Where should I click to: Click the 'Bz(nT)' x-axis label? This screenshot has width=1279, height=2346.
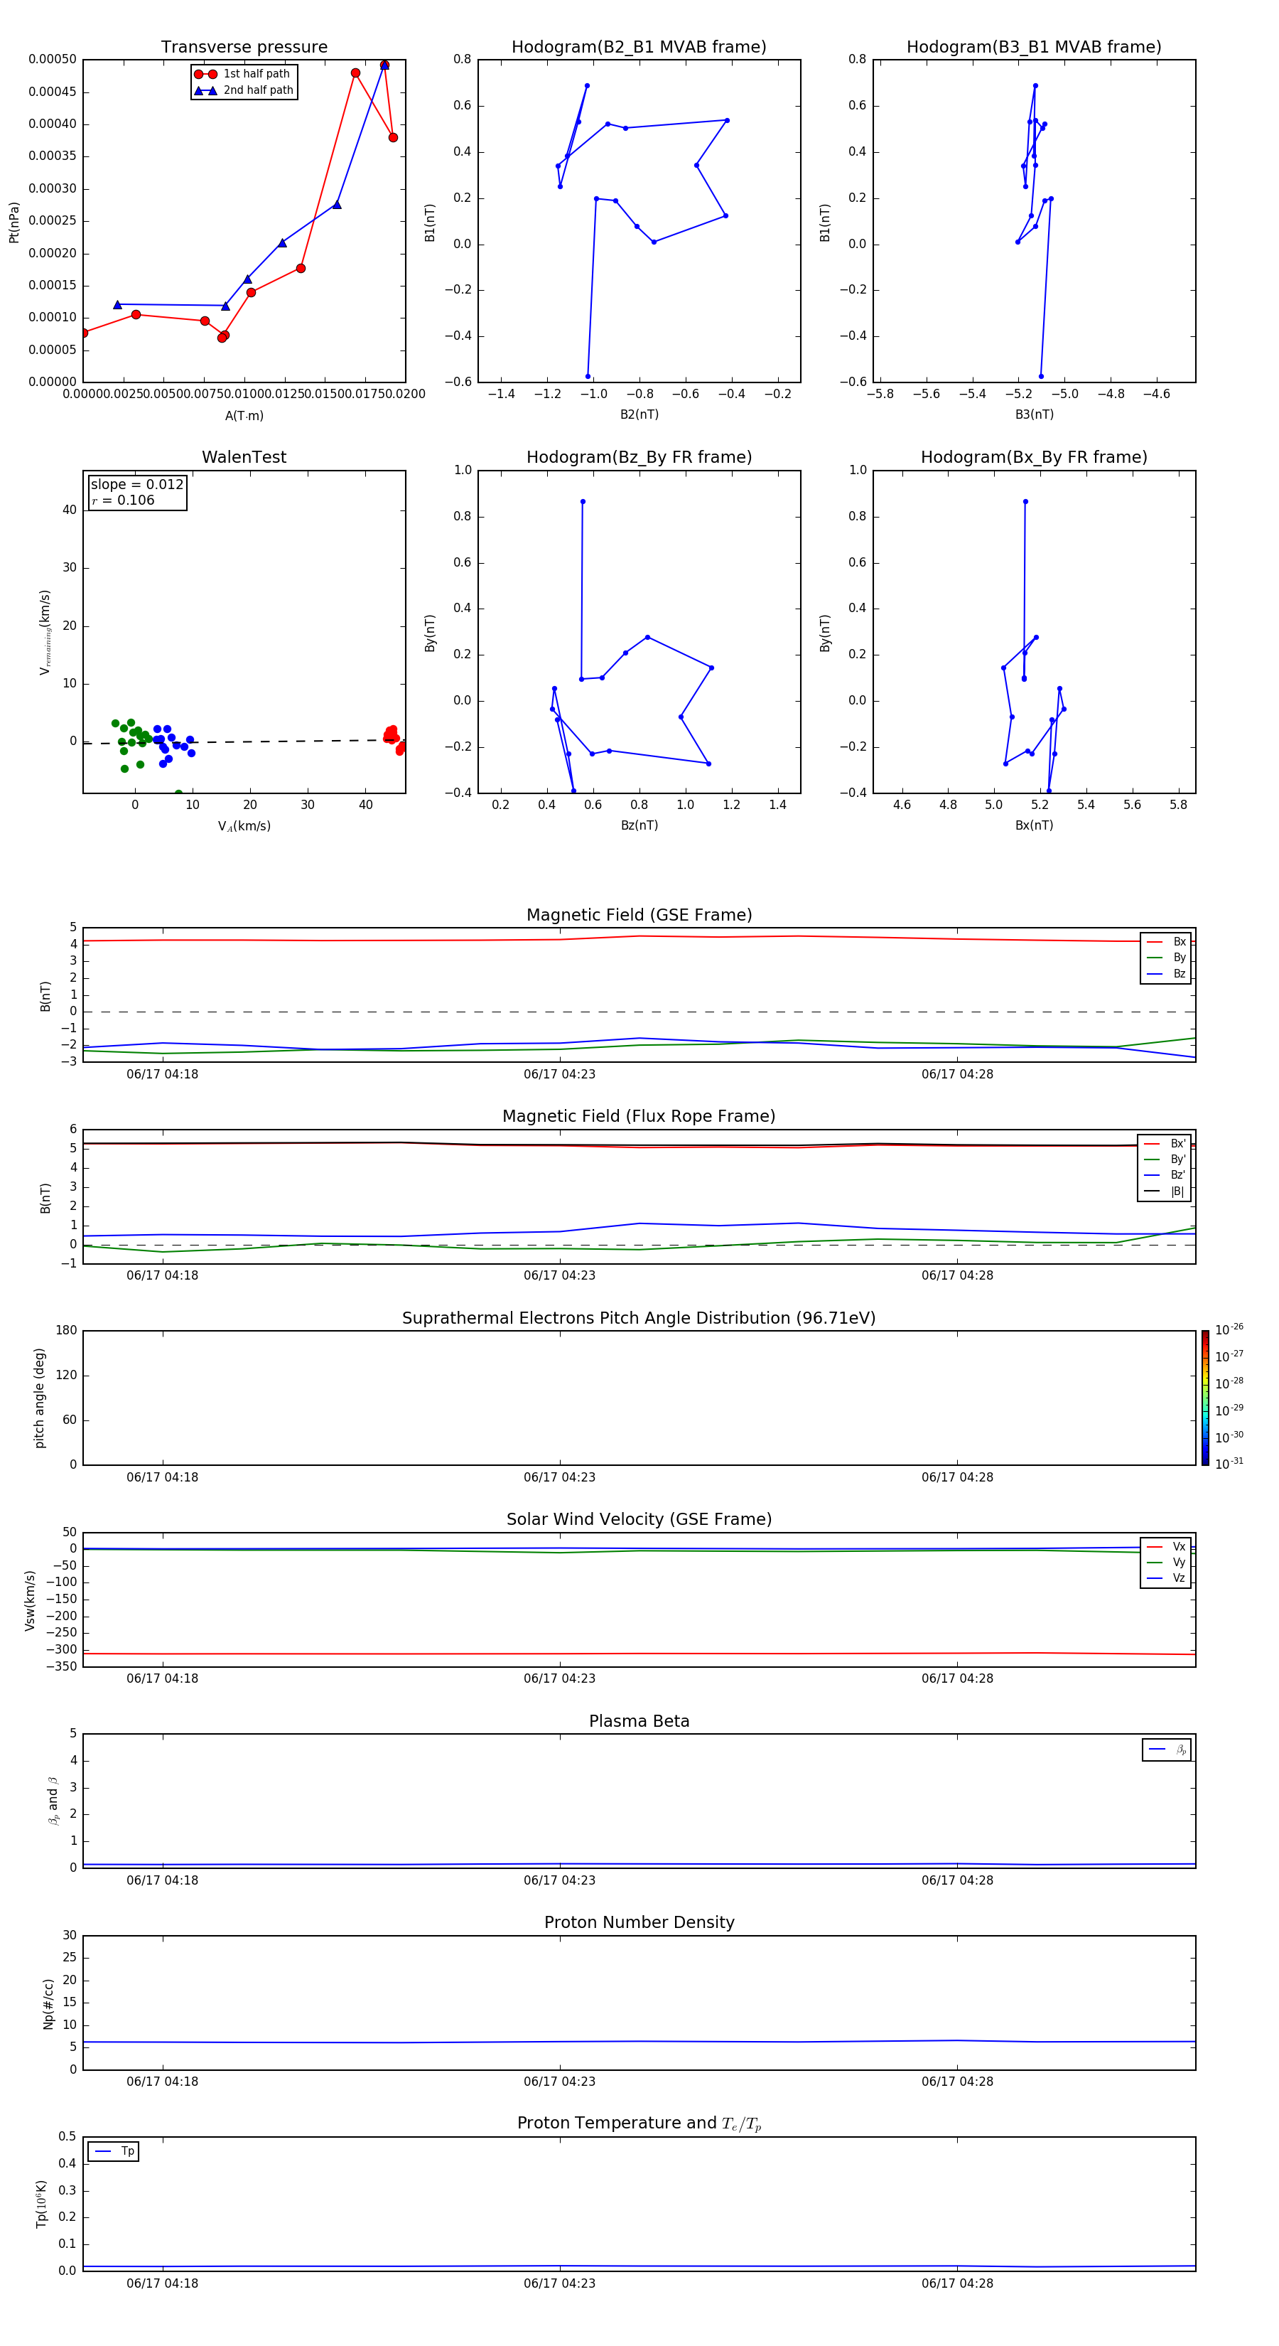coord(639,825)
